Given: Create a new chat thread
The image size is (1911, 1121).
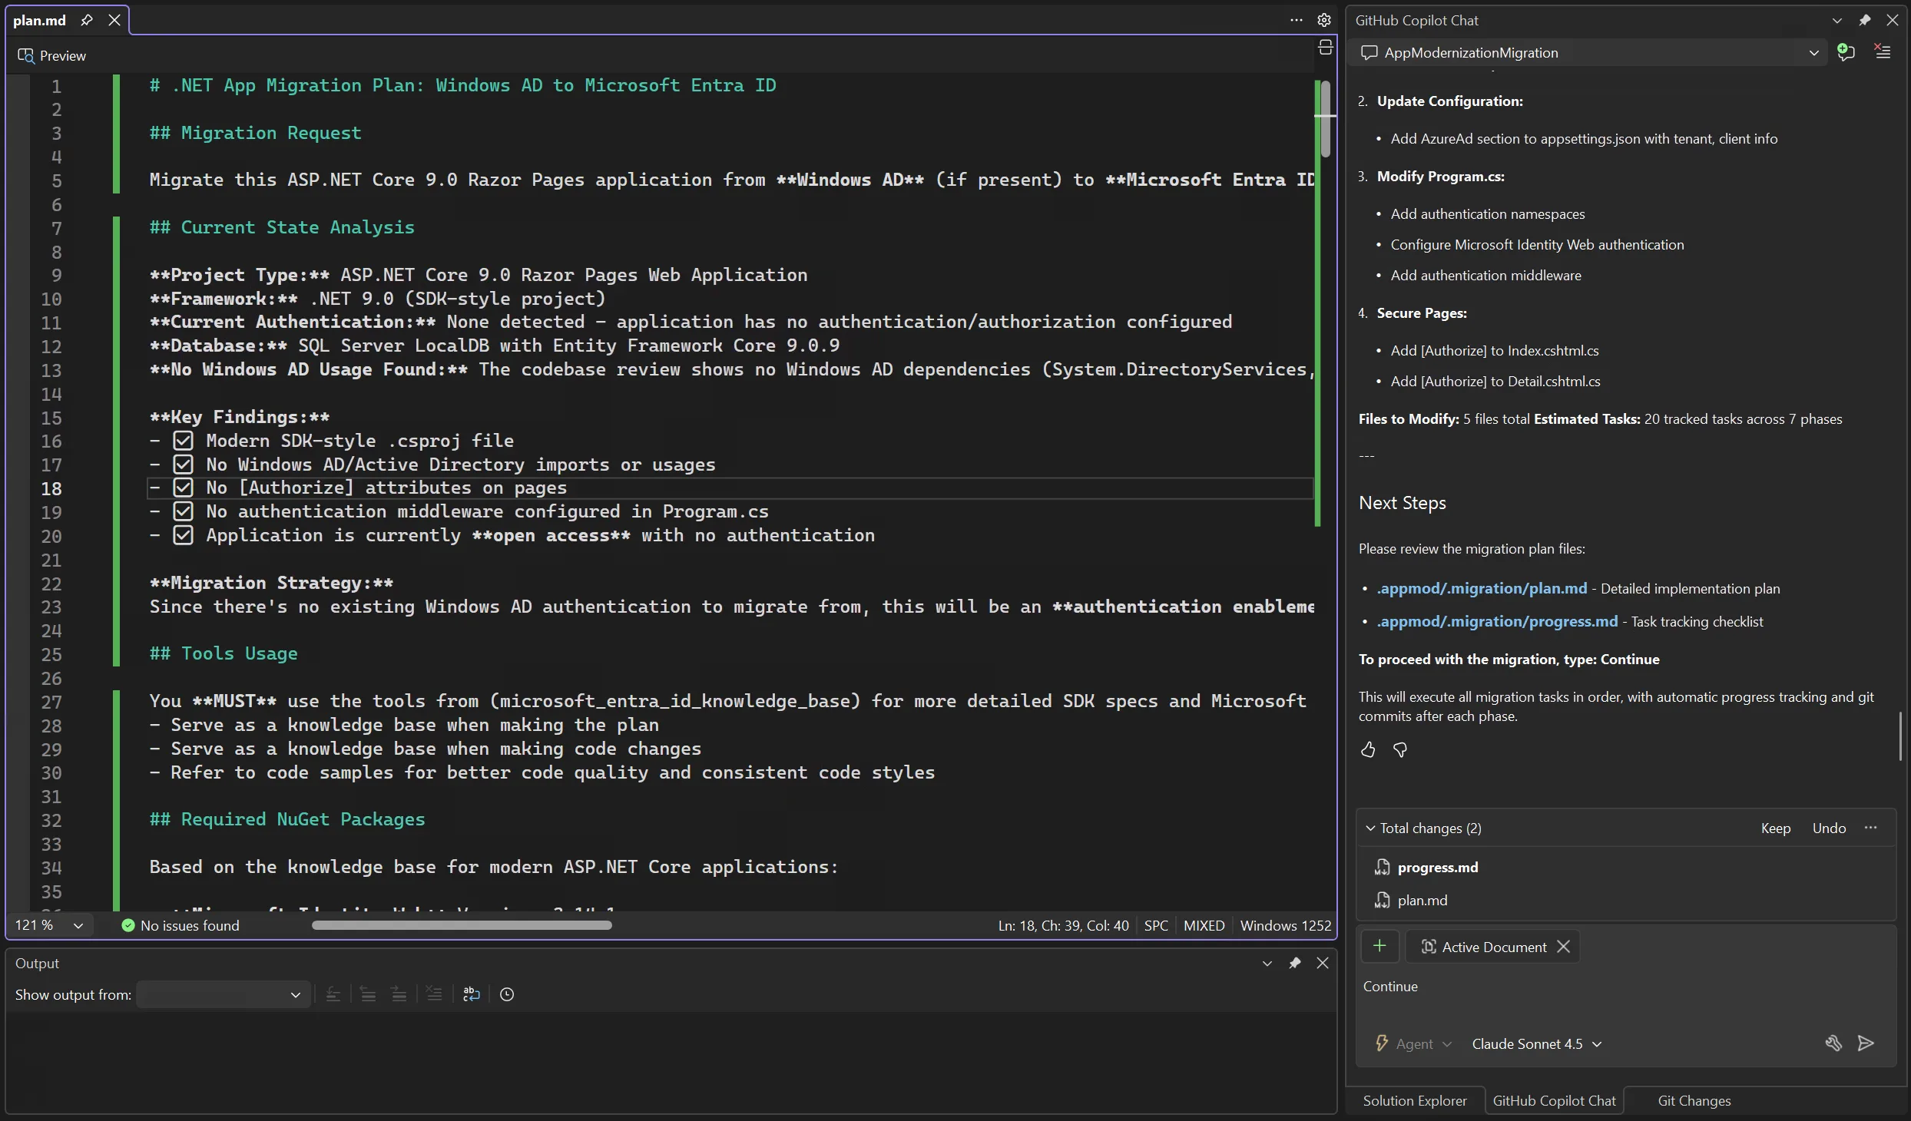Looking at the screenshot, I should (1846, 52).
